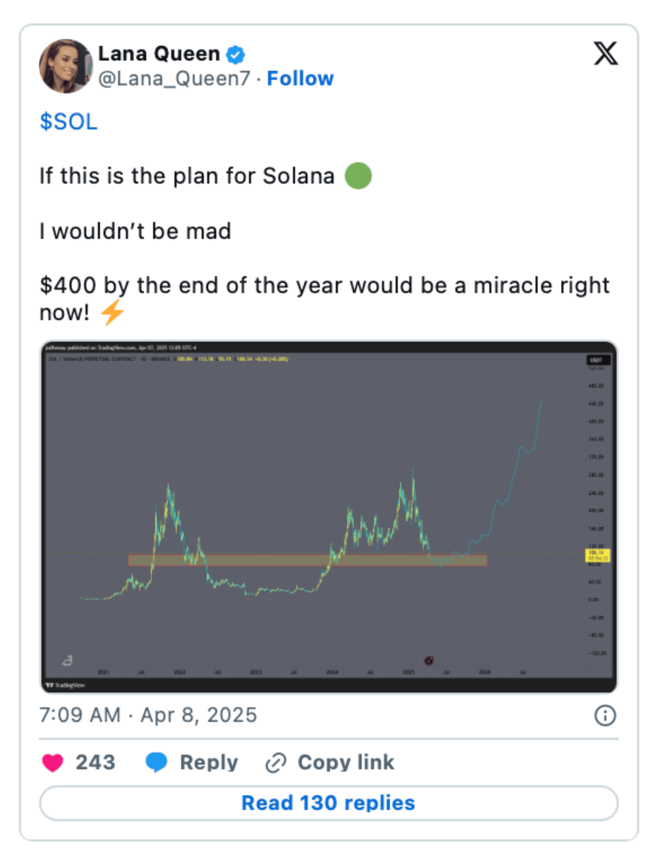Open the @Lana_Queen7 handle
This screenshot has width=658, height=854.
(x=174, y=79)
